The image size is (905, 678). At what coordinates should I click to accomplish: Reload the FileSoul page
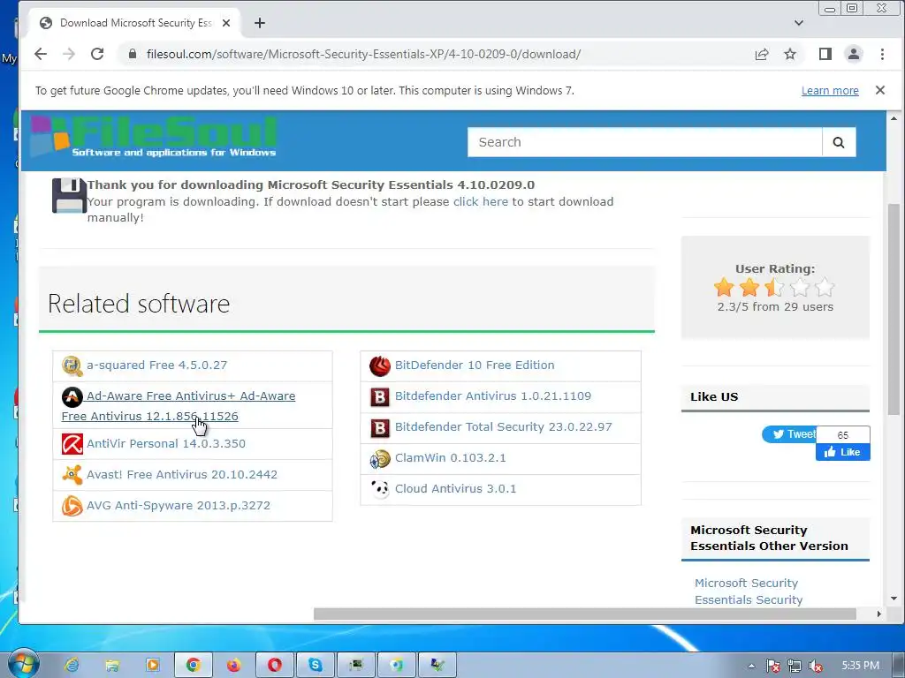coord(97,54)
